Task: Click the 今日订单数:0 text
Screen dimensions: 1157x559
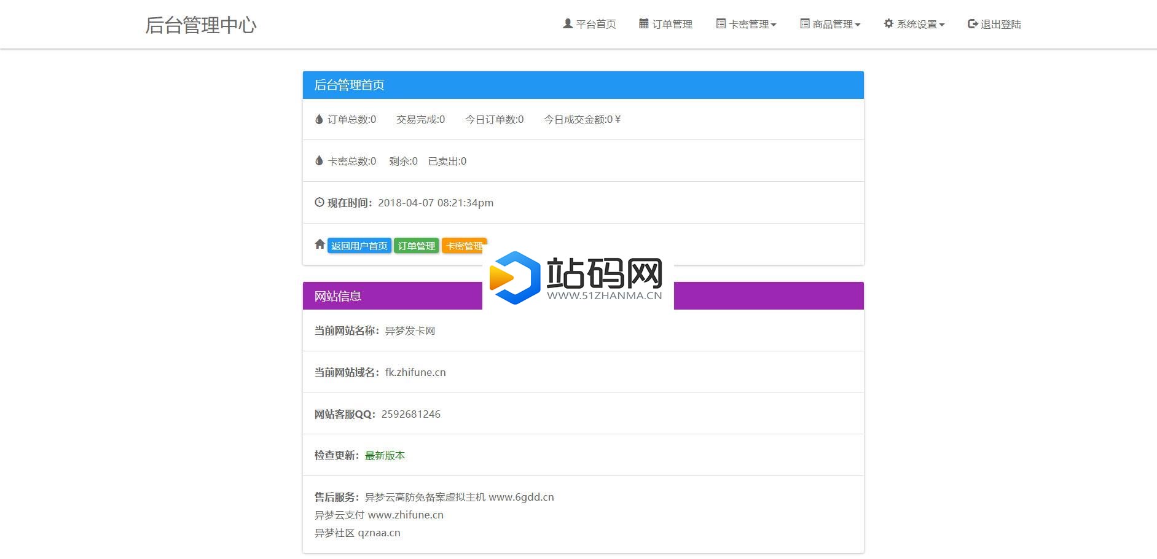Action: [495, 119]
